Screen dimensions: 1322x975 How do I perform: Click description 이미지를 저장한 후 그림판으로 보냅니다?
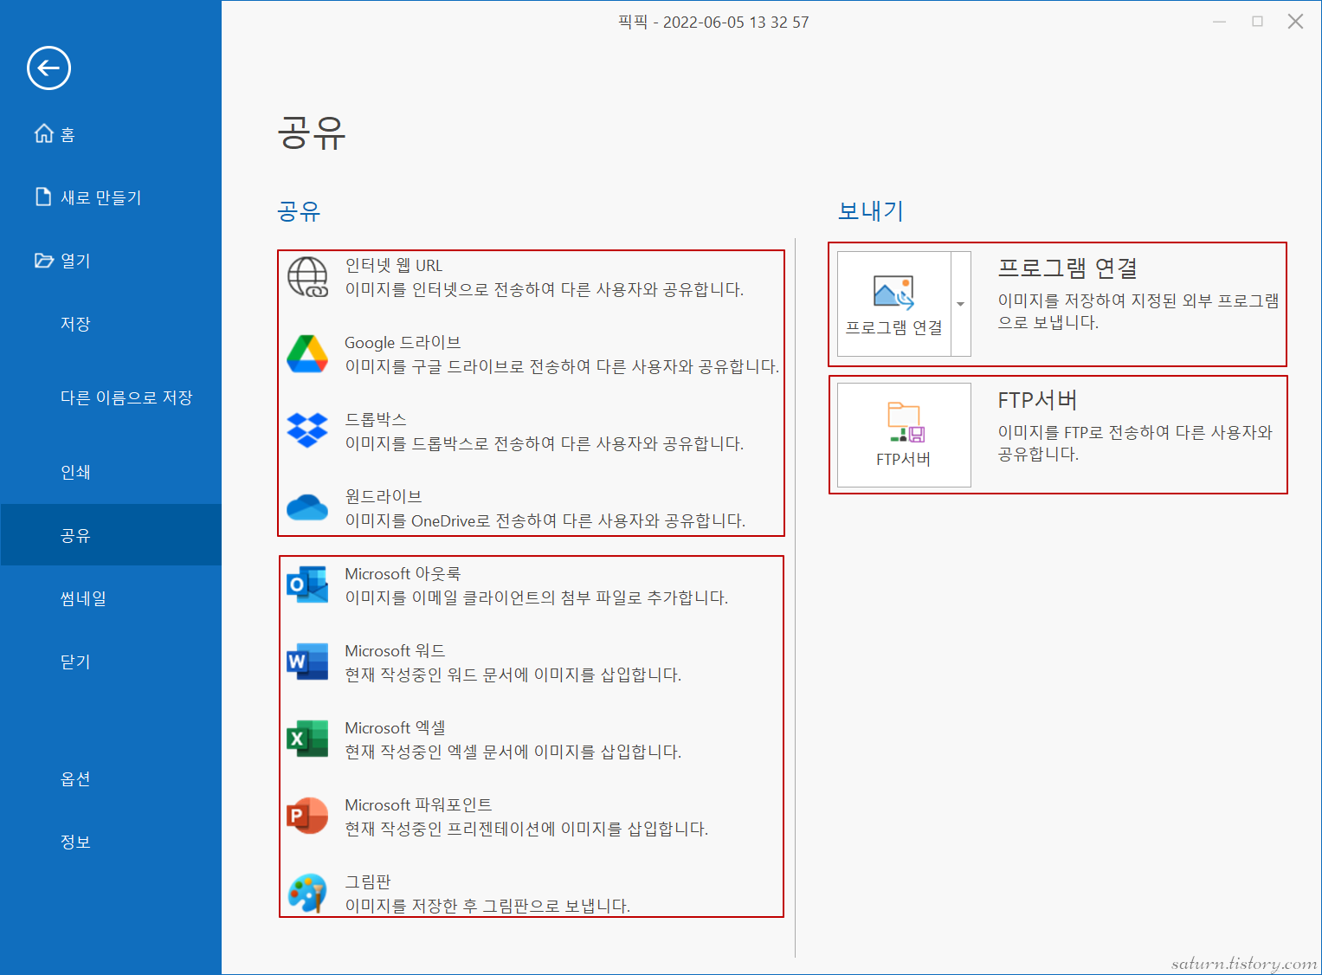click(x=487, y=906)
